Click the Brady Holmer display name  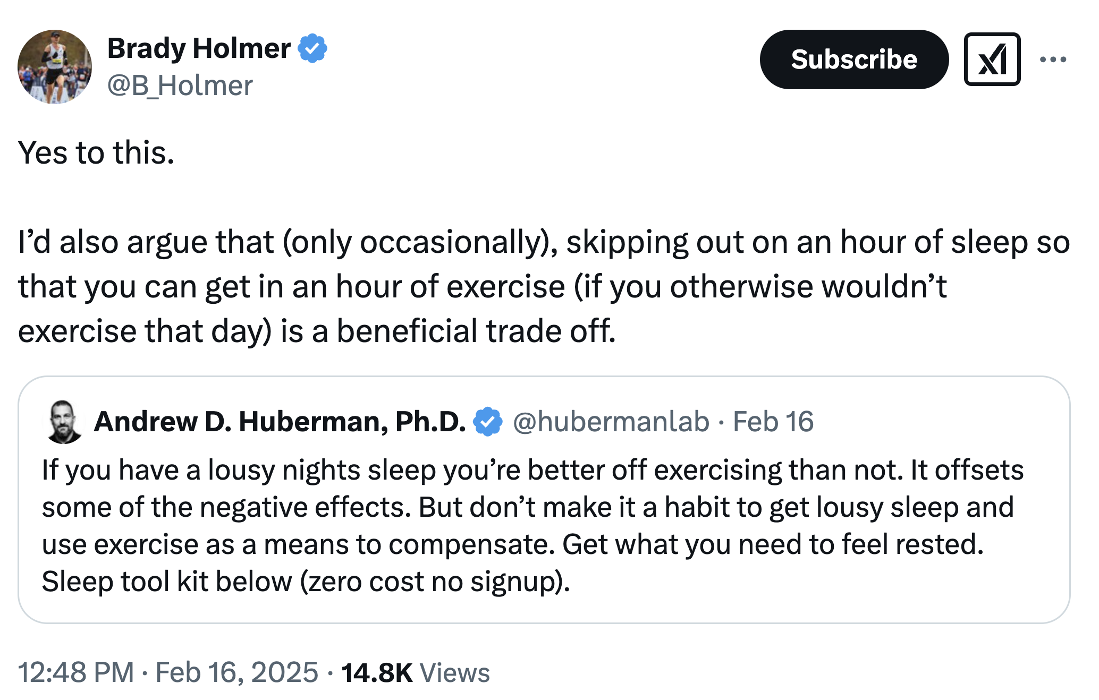coord(199,48)
